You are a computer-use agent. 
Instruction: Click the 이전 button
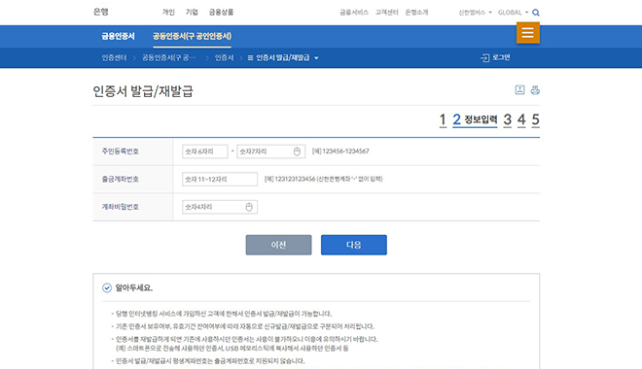(278, 245)
